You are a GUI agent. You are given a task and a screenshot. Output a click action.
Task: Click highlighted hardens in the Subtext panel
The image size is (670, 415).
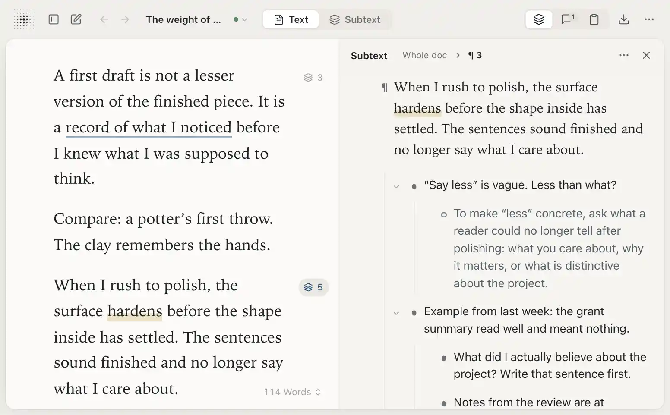(417, 108)
